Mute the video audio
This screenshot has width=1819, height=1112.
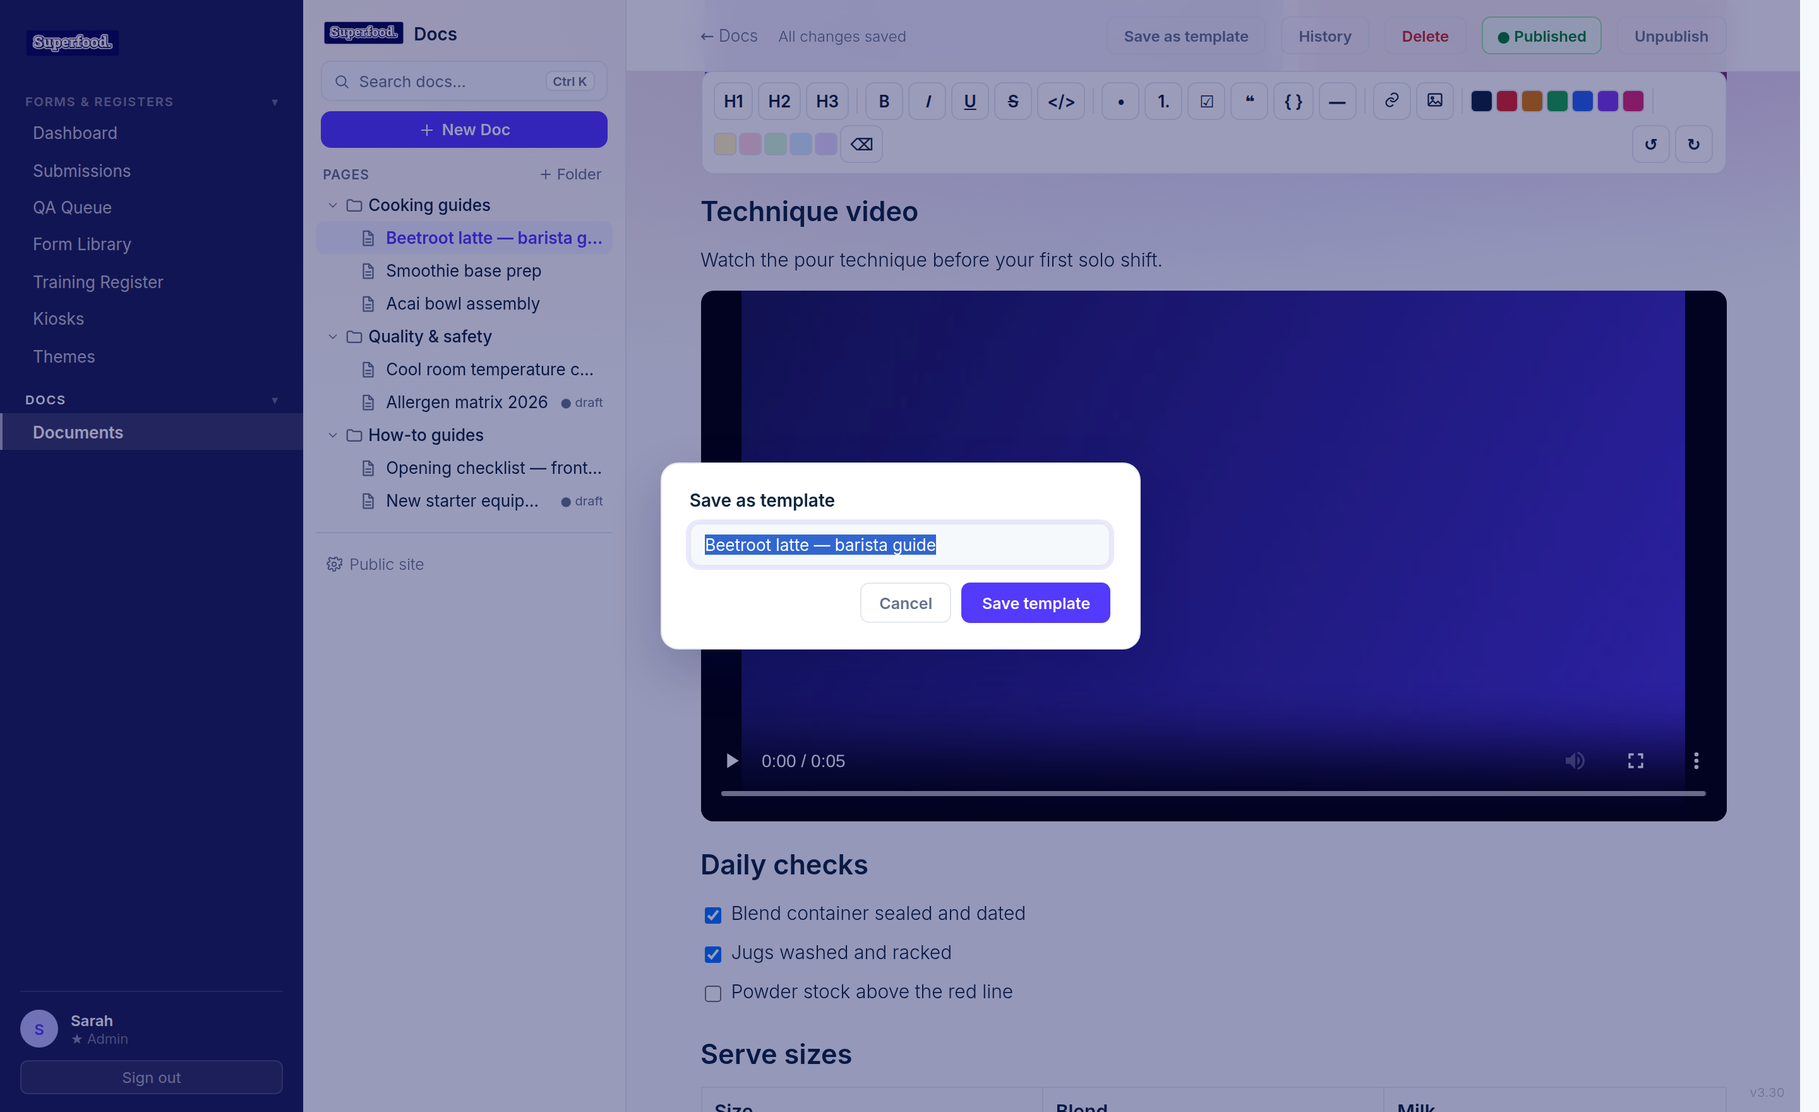1575,761
